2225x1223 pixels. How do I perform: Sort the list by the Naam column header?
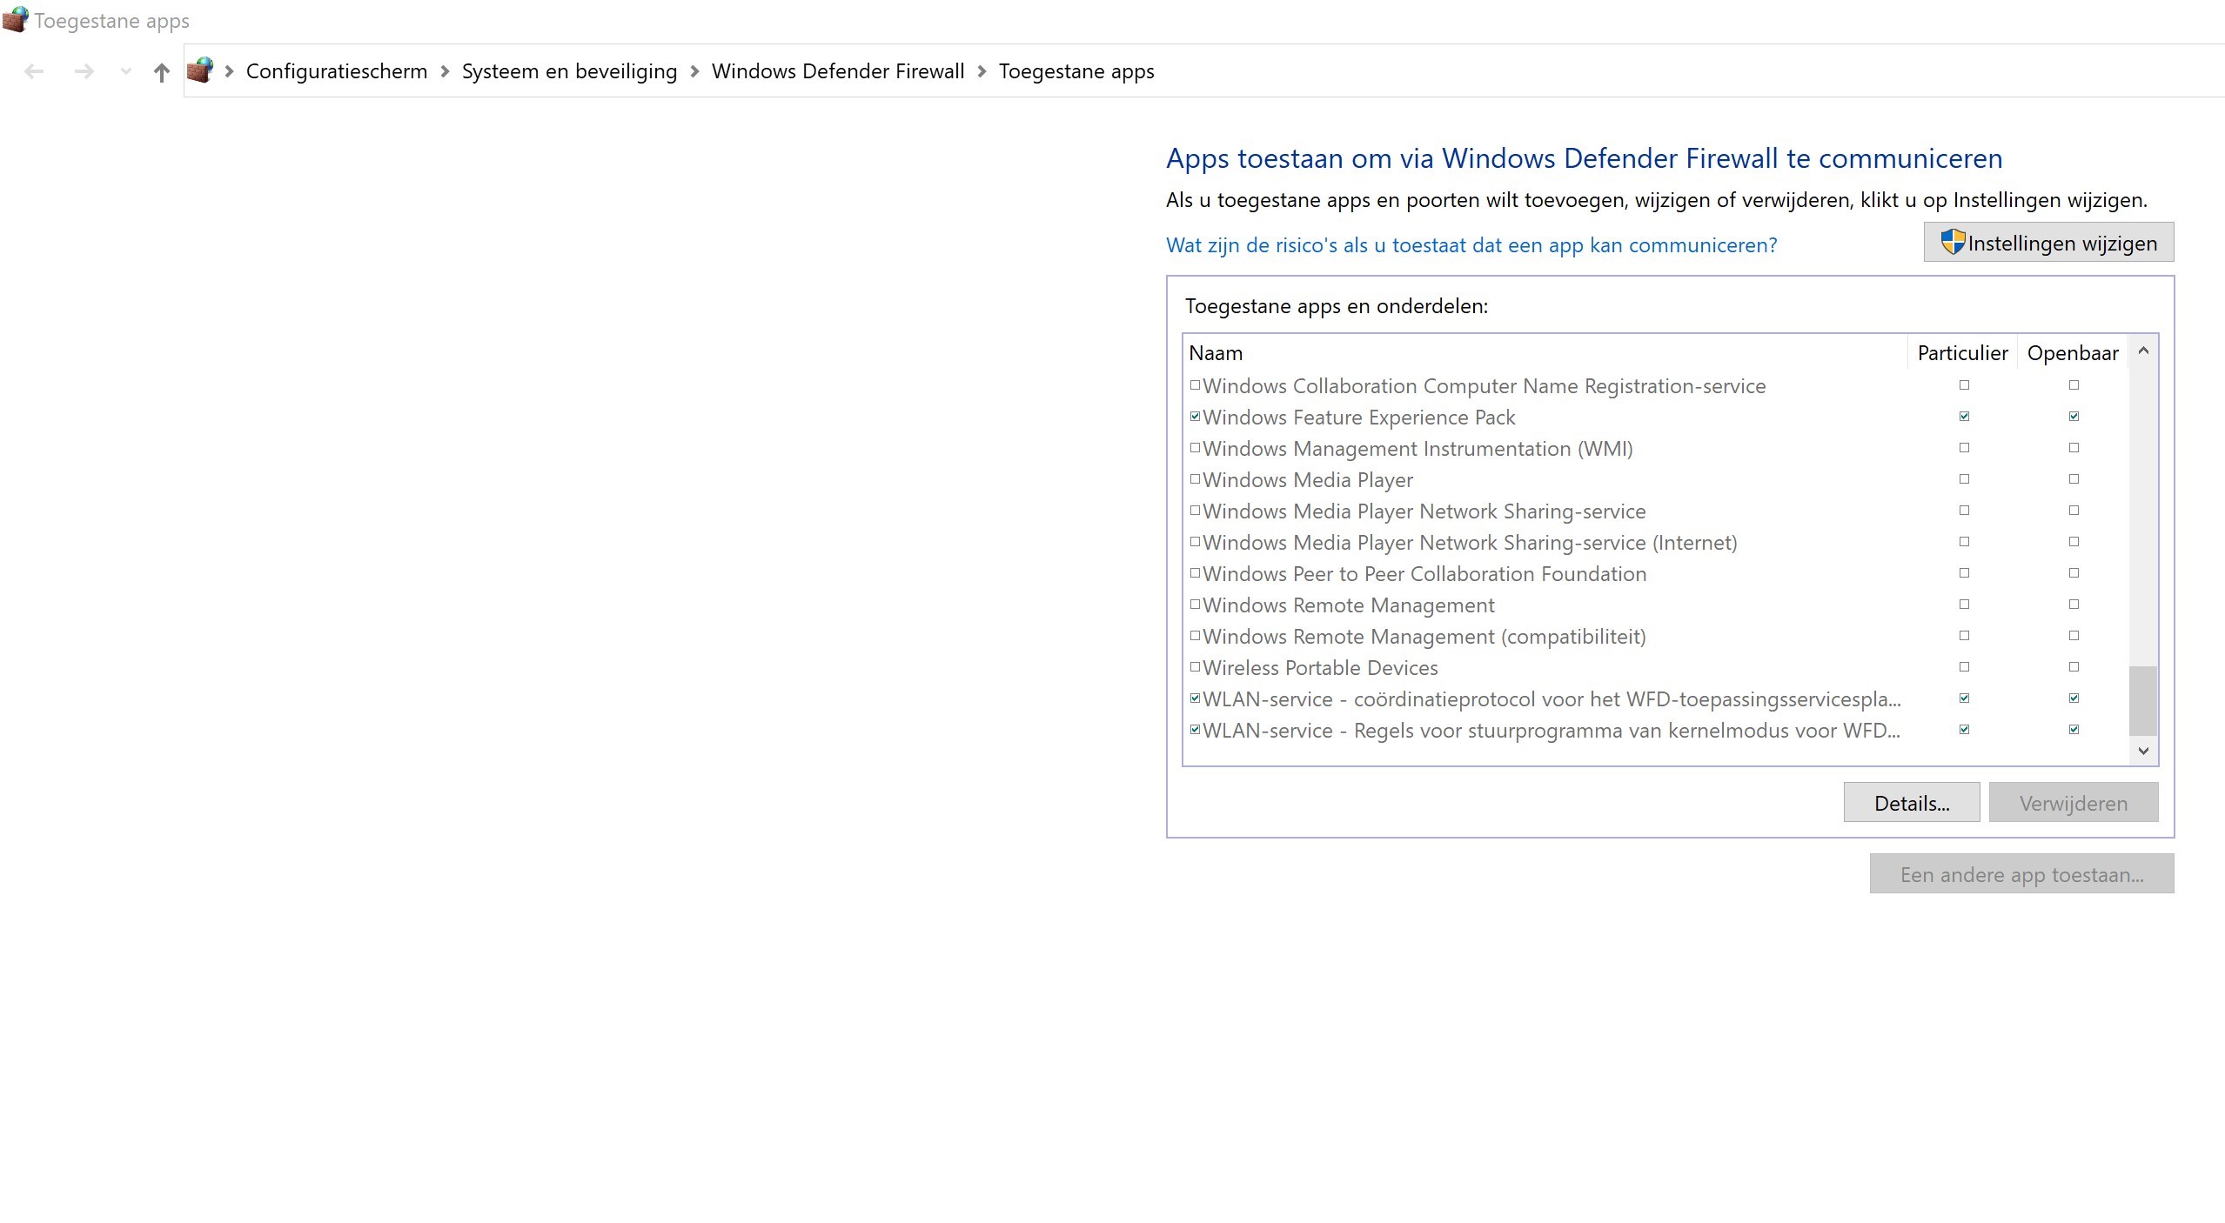pyautogui.click(x=1545, y=353)
